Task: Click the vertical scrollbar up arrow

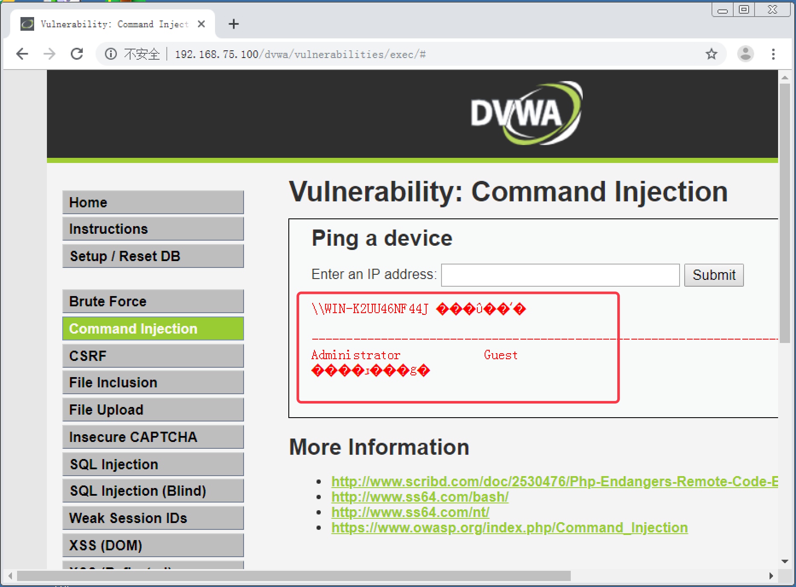Action: click(785, 78)
